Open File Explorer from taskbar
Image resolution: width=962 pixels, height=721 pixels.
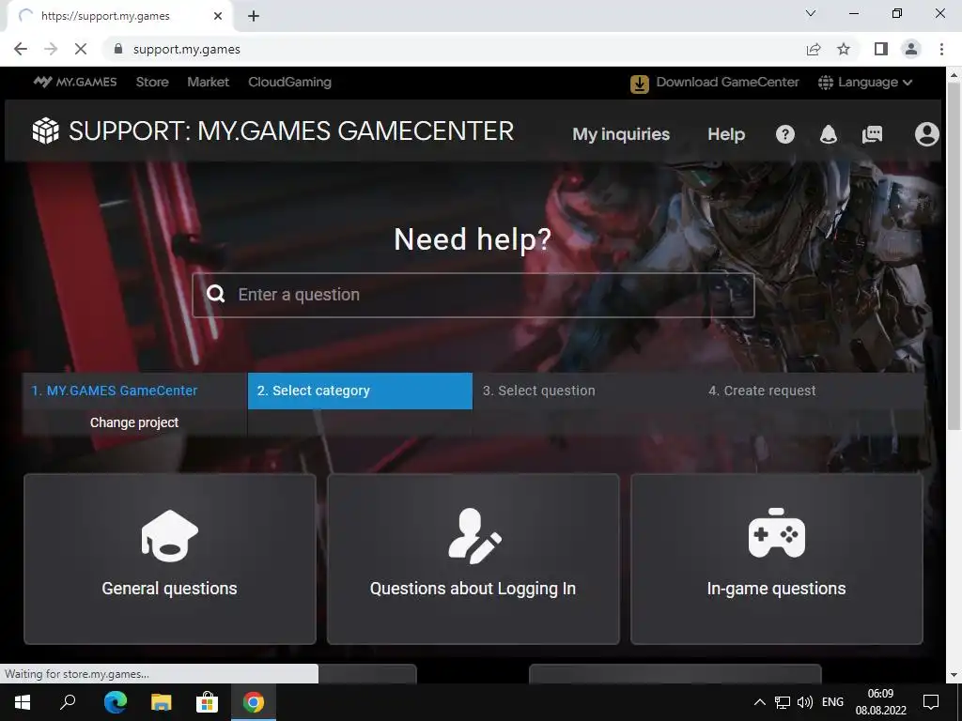161,702
